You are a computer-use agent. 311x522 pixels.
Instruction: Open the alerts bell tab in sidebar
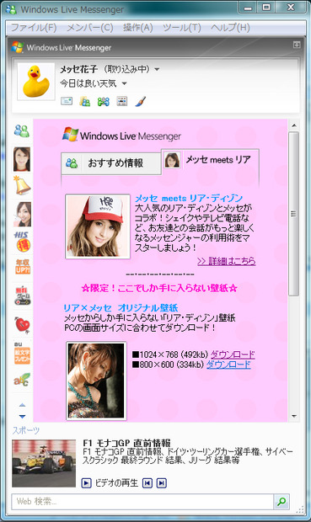pyautogui.click(x=22, y=185)
